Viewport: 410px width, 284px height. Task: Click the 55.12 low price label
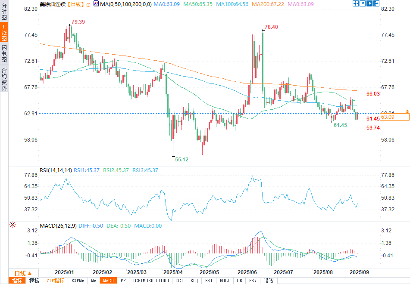click(x=182, y=160)
